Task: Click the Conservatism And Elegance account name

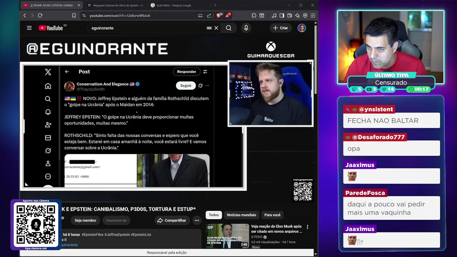Action: (102, 84)
